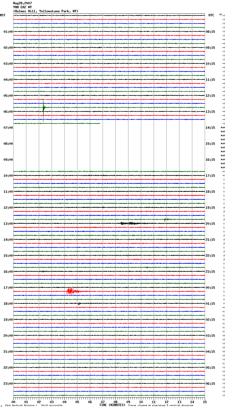Click the DC offset column header
The width and height of the screenshot is (226, 409).
pos(221,14)
